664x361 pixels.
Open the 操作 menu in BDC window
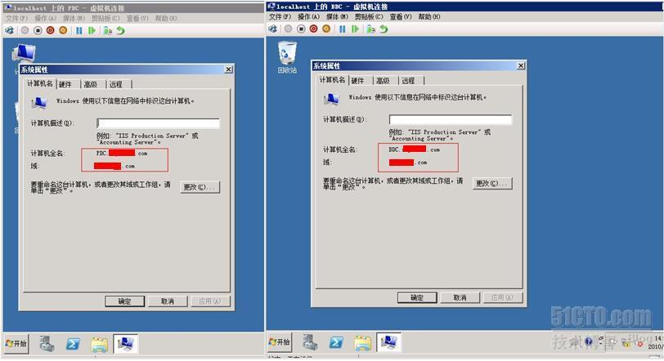coord(307,17)
